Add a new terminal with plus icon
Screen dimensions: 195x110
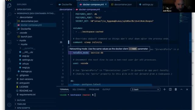(x=165, y=90)
